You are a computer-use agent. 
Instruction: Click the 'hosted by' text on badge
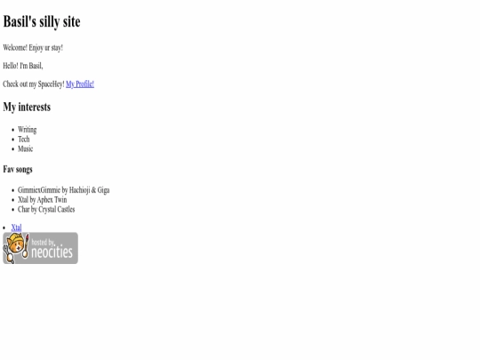point(44,242)
